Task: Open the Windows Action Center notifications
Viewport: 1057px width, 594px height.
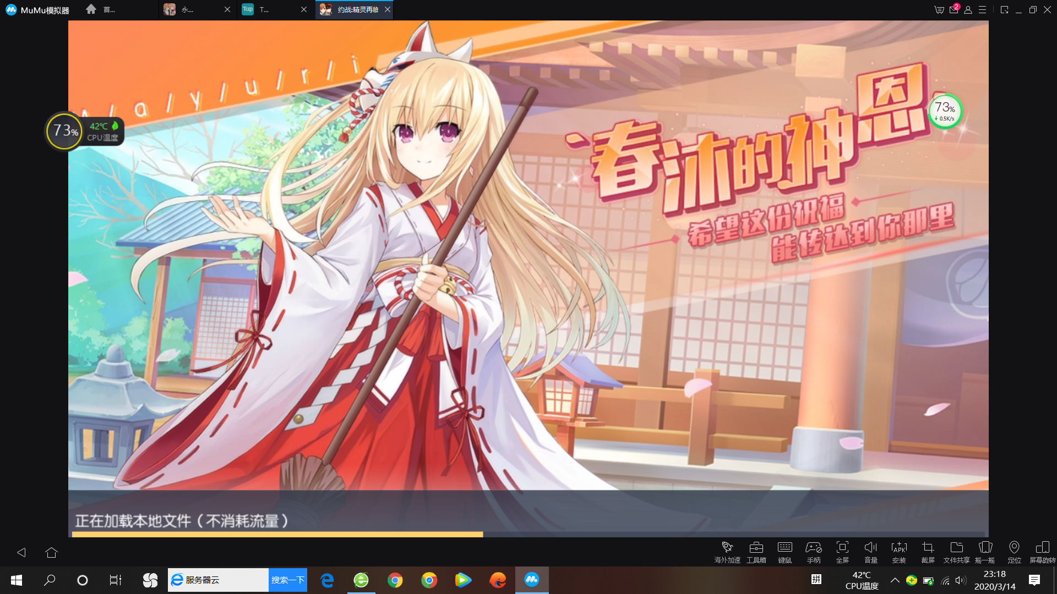Action: point(1034,580)
